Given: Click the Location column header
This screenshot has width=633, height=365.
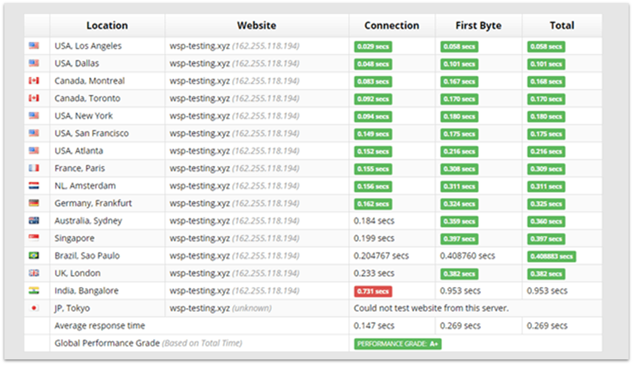Looking at the screenshot, I should pyautogui.click(x=107, y=26).
